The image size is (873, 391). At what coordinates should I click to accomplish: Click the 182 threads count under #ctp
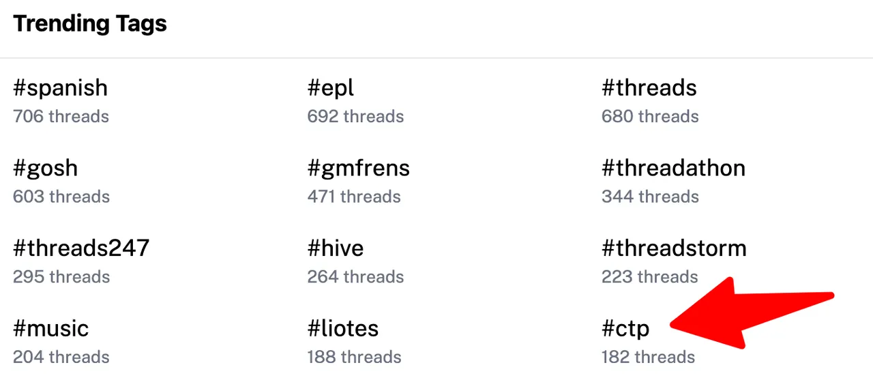[648, 357]
